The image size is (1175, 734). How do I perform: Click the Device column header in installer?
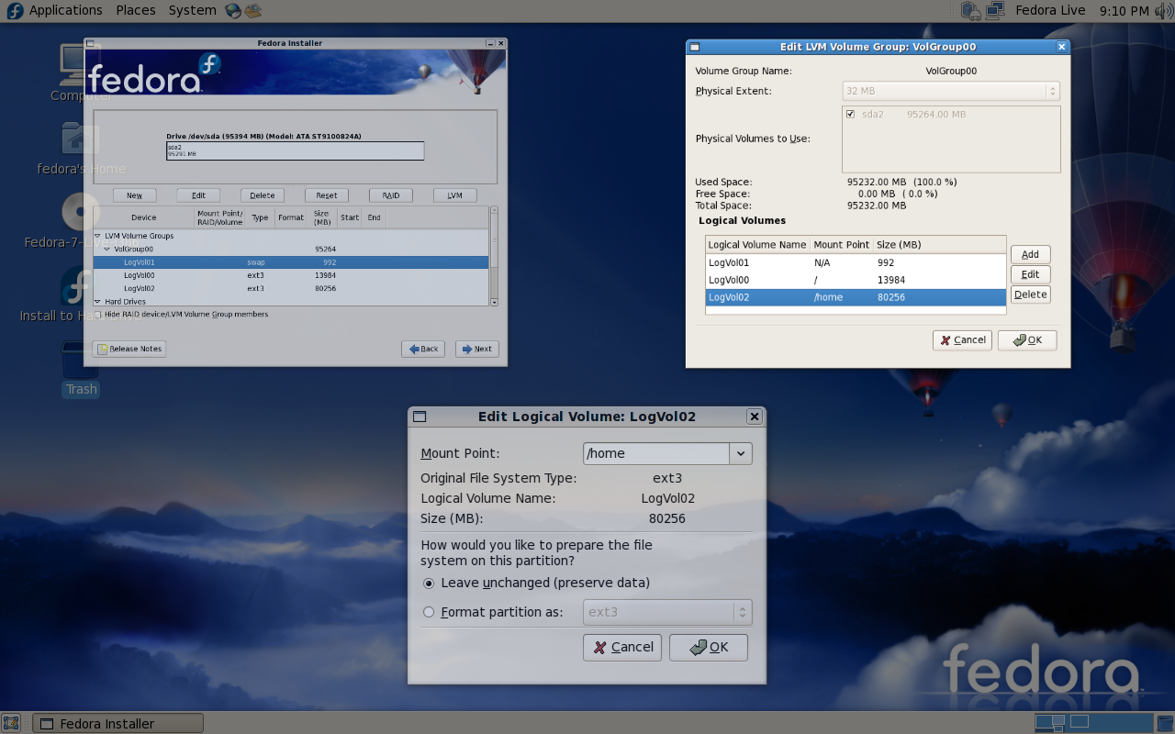144,217
